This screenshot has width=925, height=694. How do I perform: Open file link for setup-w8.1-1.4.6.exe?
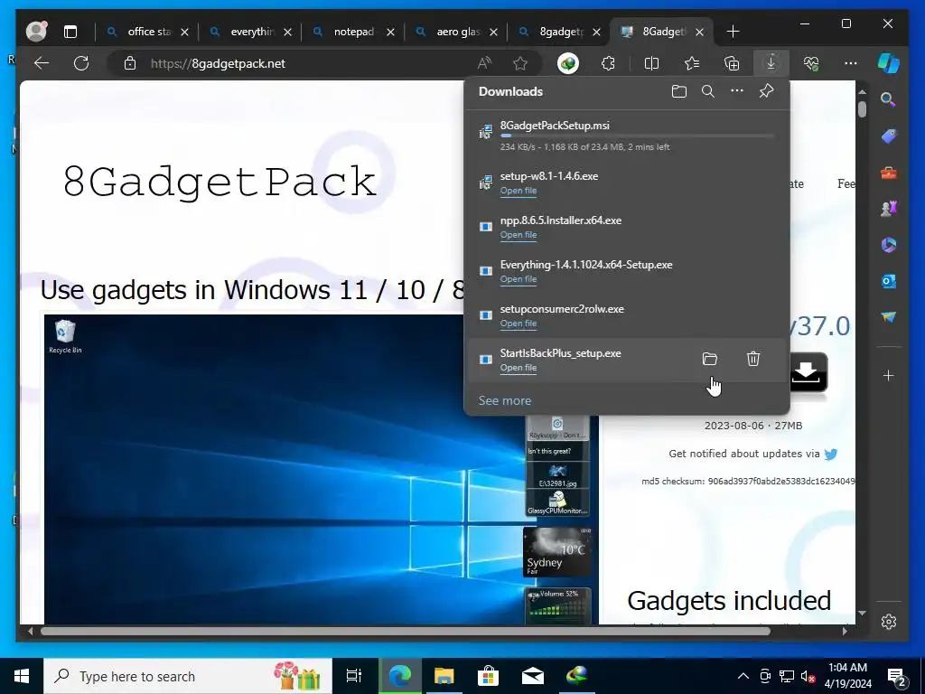click(x=519, y=191)
